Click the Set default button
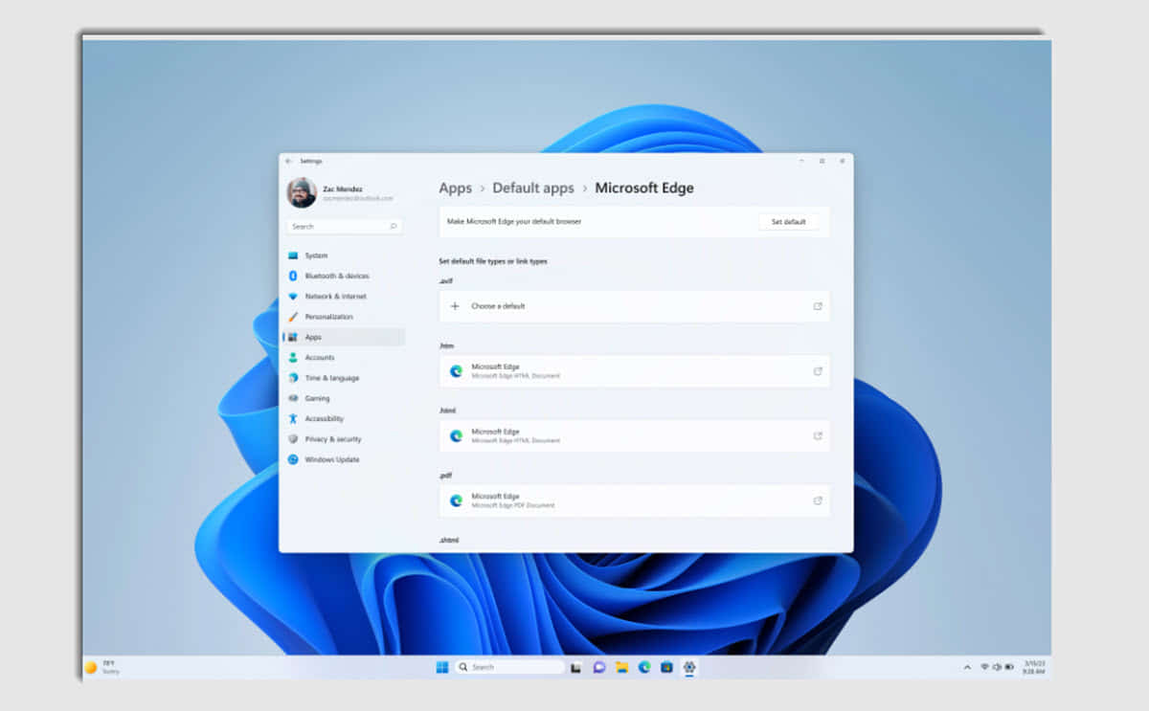Viewport: 1149px width, 711px height. (x=788, y=222)
